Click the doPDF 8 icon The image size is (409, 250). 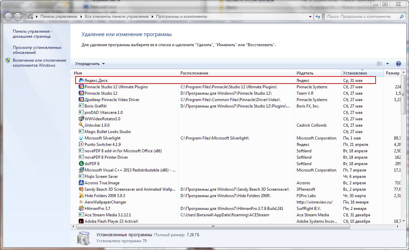click(x=81, y=164)
